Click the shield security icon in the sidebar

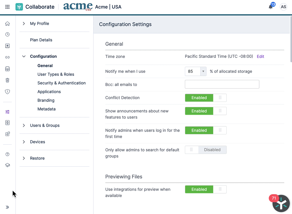[x=7, y=92]
